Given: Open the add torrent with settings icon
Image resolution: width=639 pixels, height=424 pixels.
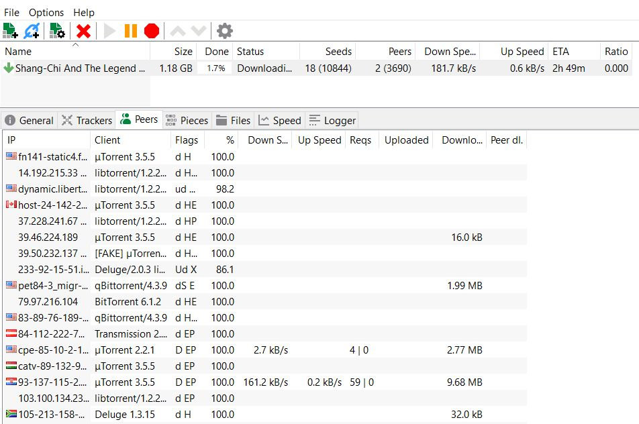Looking at the screenshot, I should (x=57, y=31).
